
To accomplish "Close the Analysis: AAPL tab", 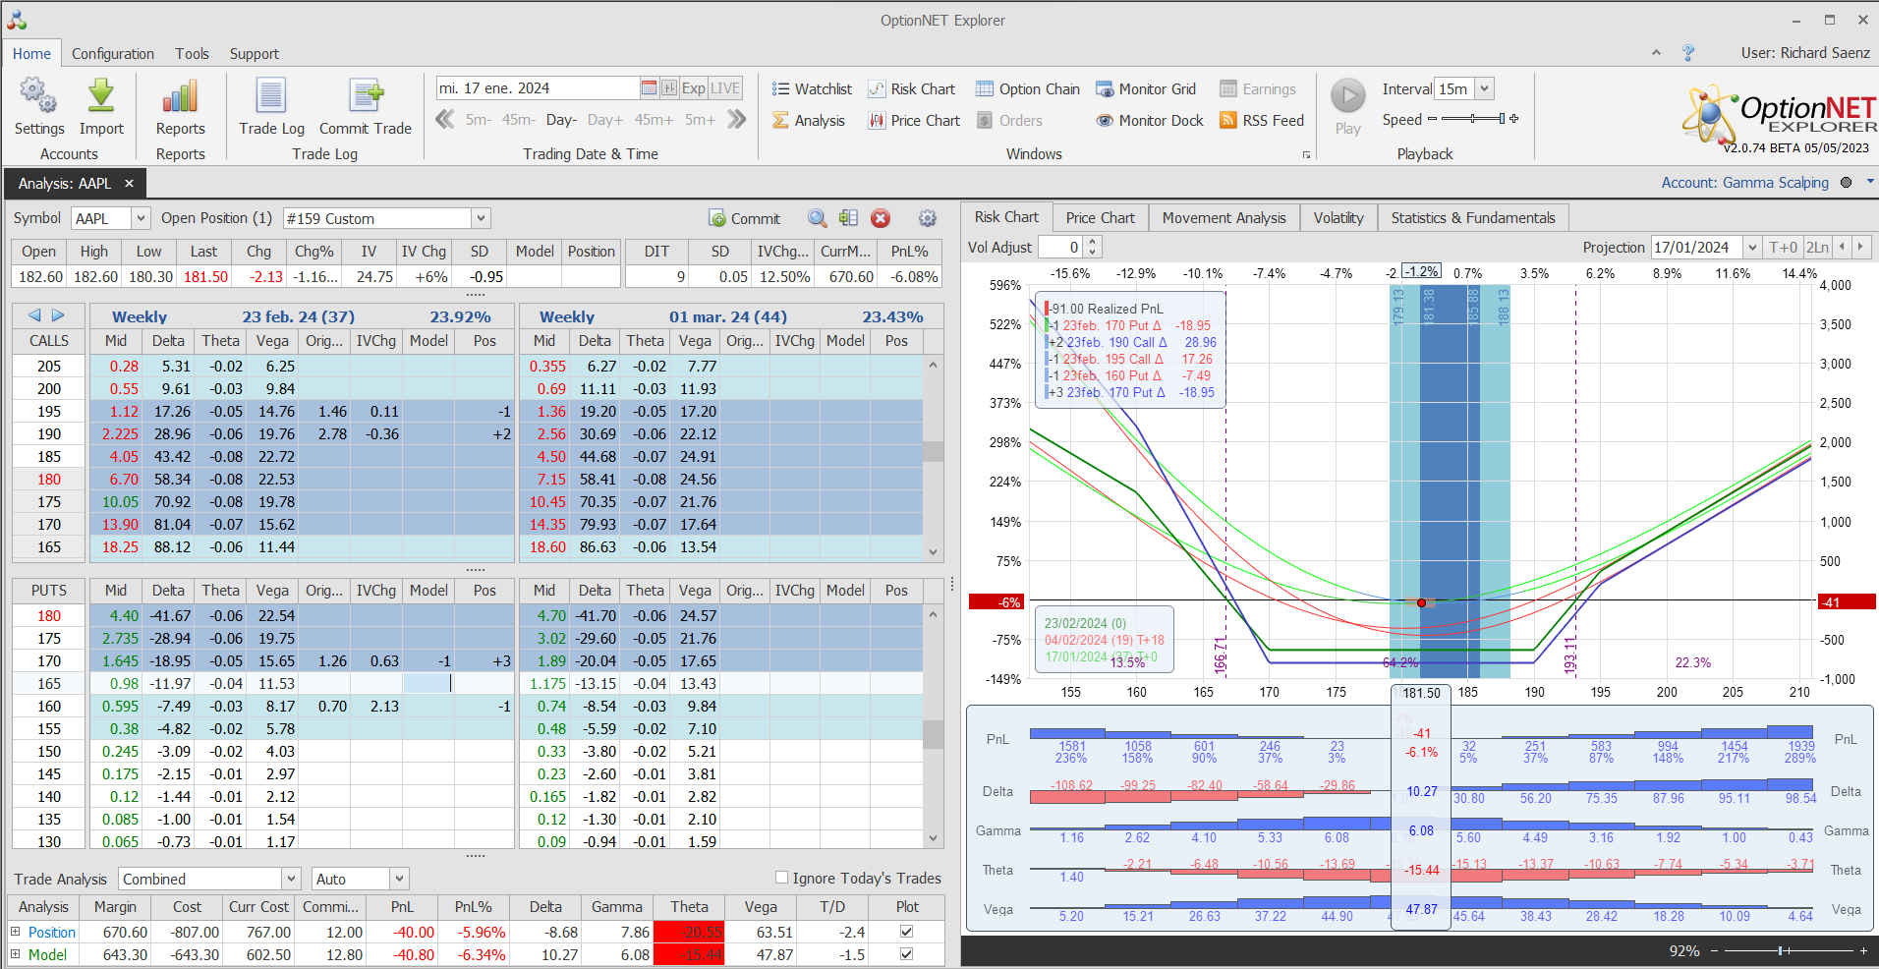I will tap(129, 184).
